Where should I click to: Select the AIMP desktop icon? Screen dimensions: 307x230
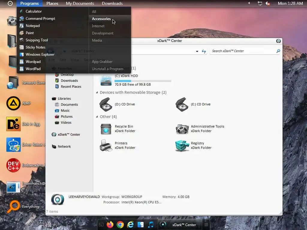click(13, 103)
